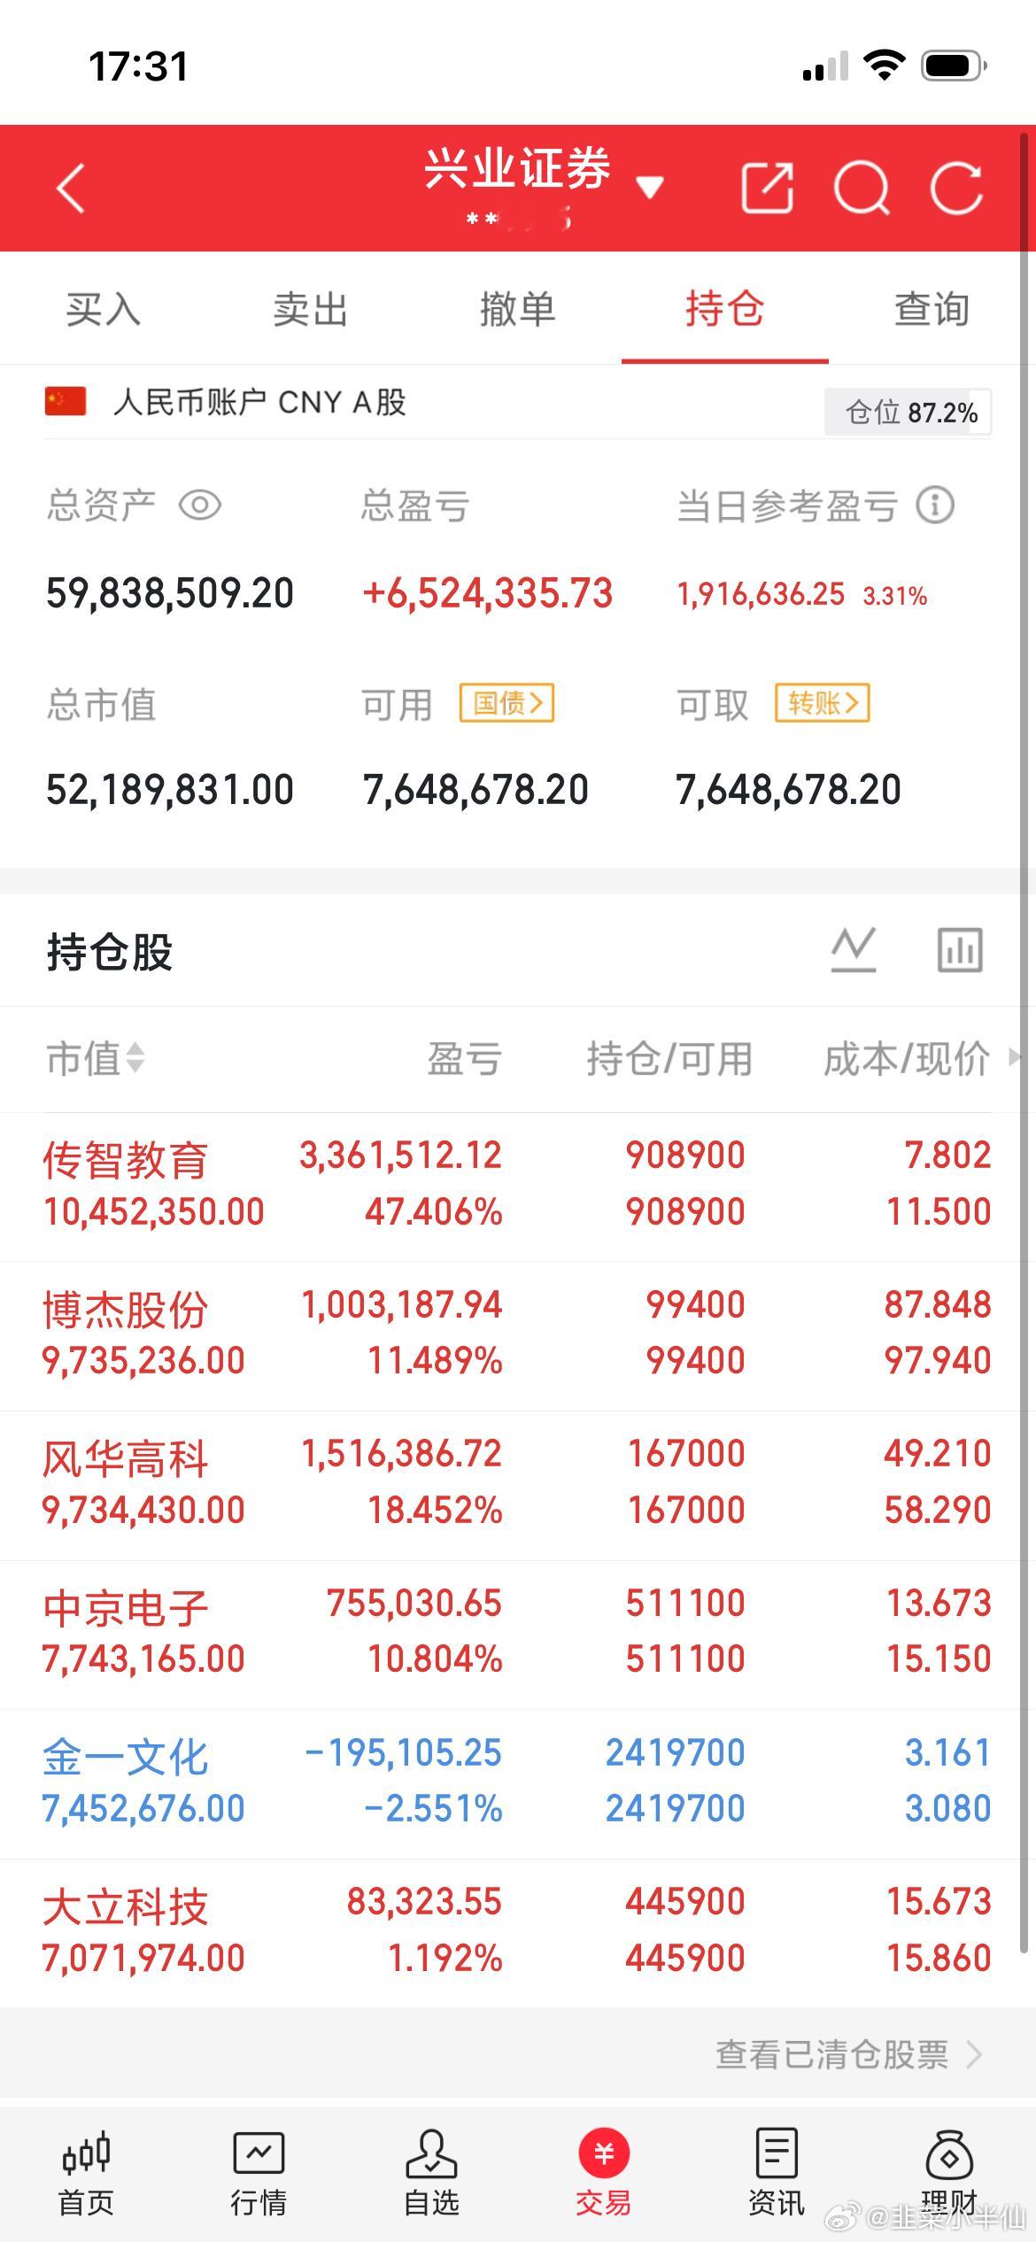1036x2242 pixels.
Task: Go to 首页 in bottom navigation
Action: tap(86, 2173)
